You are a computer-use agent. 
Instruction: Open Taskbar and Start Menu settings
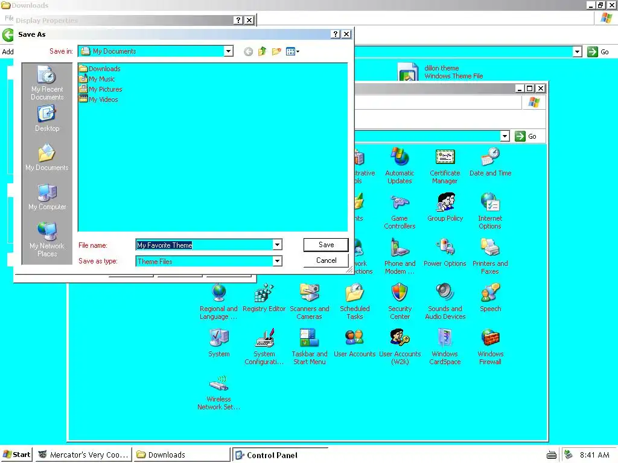tap(310, 347)
